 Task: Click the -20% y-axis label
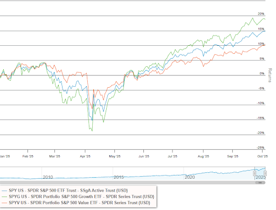261,133
